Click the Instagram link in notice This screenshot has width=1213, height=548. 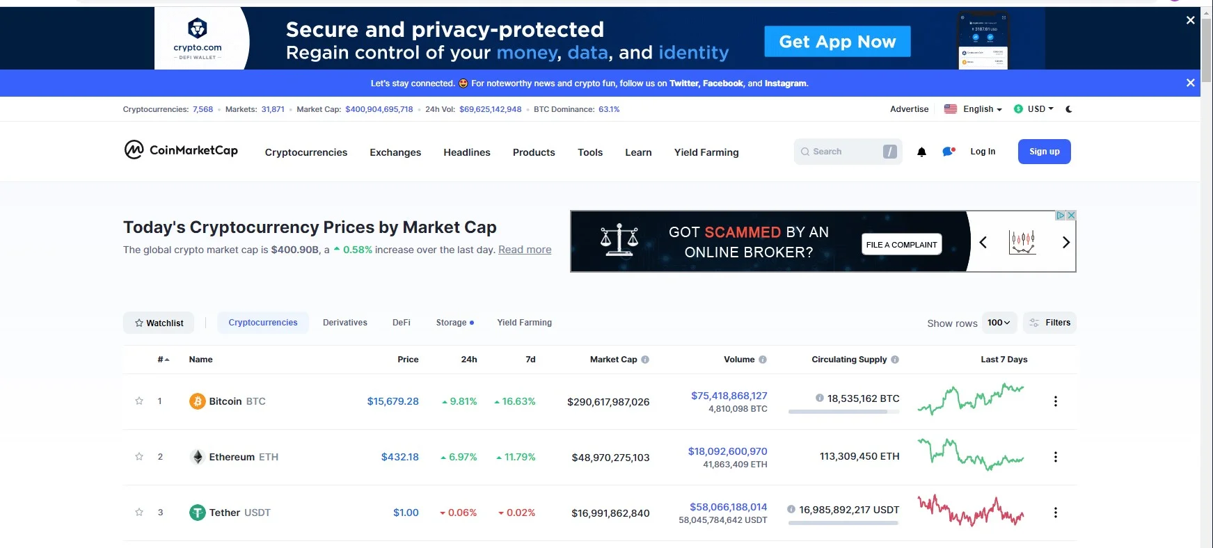pos(786,83)
